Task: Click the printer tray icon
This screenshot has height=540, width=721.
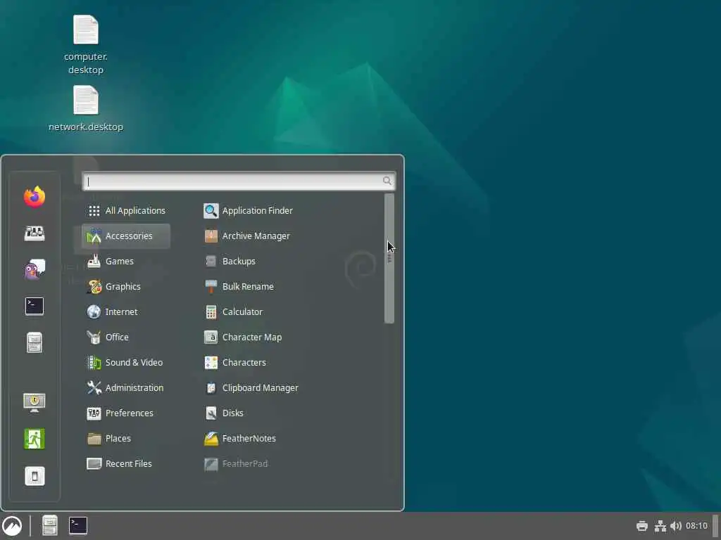Action: click(x=642, y=526)
